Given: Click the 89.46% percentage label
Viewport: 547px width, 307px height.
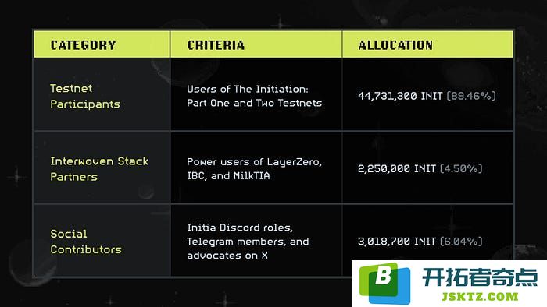Looking at the screenshot, I should (x=471, y=96).
